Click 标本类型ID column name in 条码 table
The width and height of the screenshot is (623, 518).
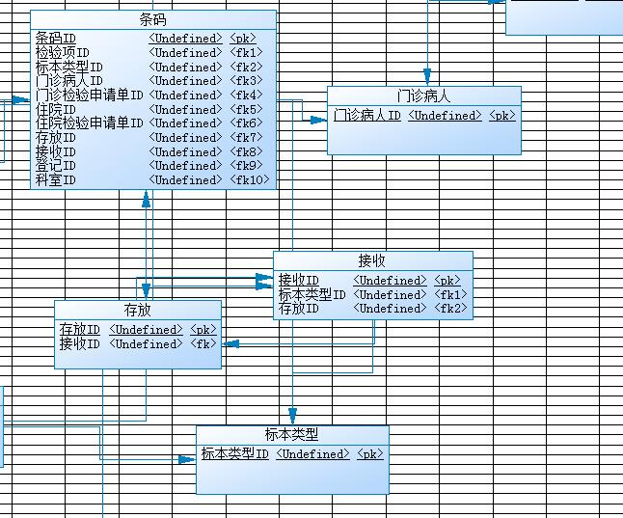pyautogui.click(x=68, y=67)
